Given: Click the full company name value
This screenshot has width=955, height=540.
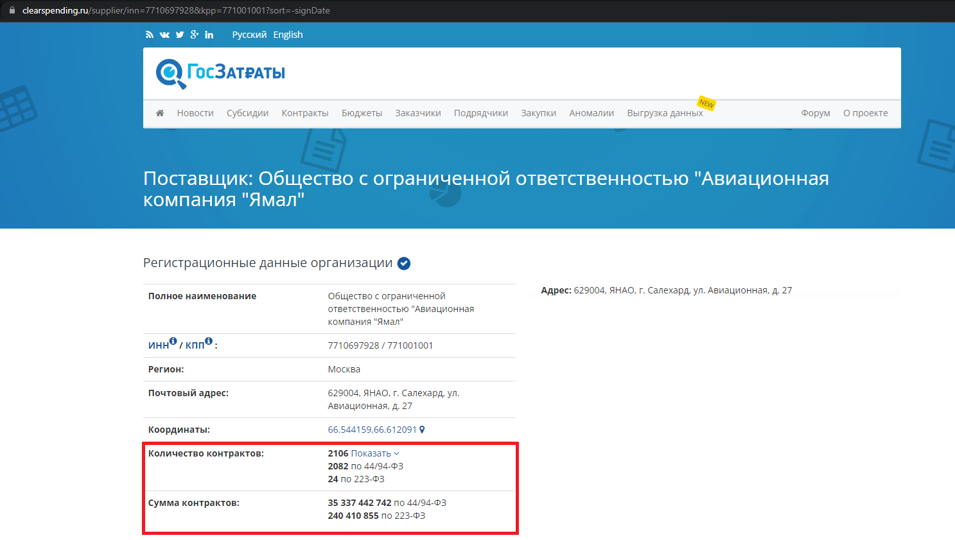Looking at the screenshot, I should (401, 309).
